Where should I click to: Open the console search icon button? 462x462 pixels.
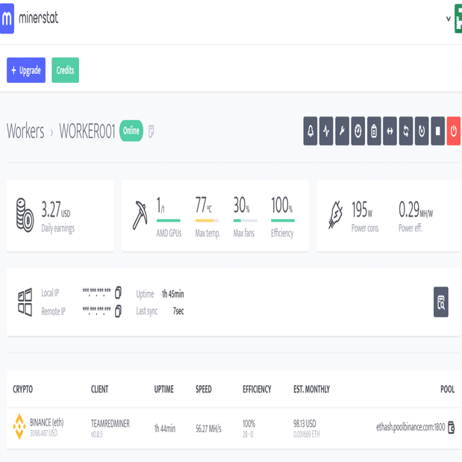(441, 302)
